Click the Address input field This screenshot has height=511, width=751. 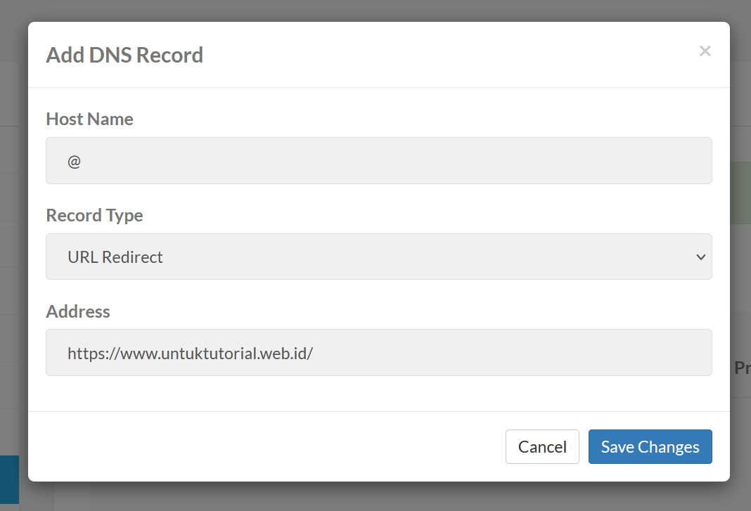[379, 352]
